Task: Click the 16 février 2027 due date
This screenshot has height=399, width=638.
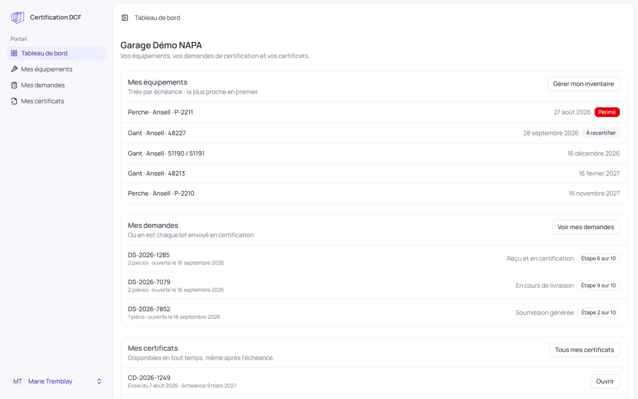Action: tap(599, 173)
